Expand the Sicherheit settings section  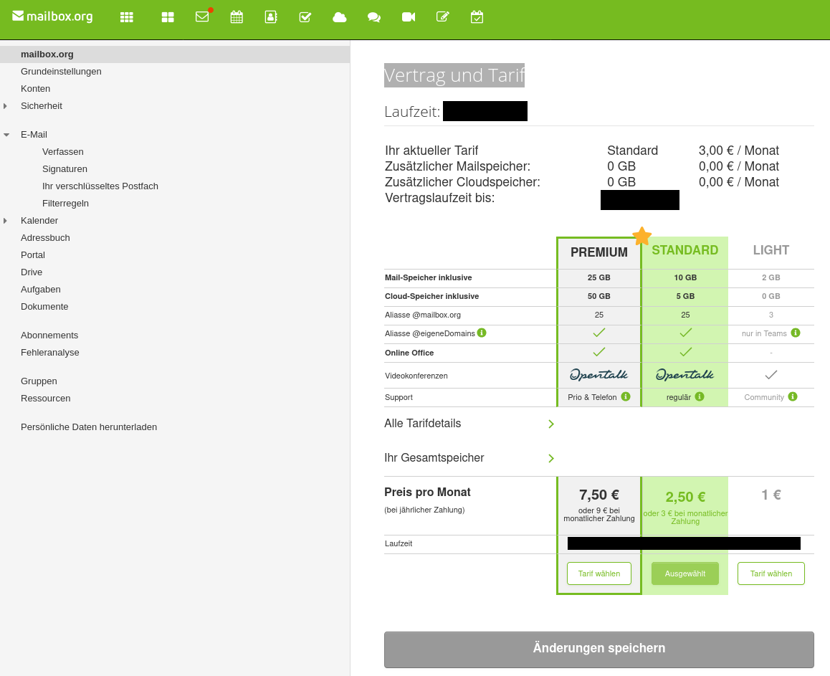5,106
